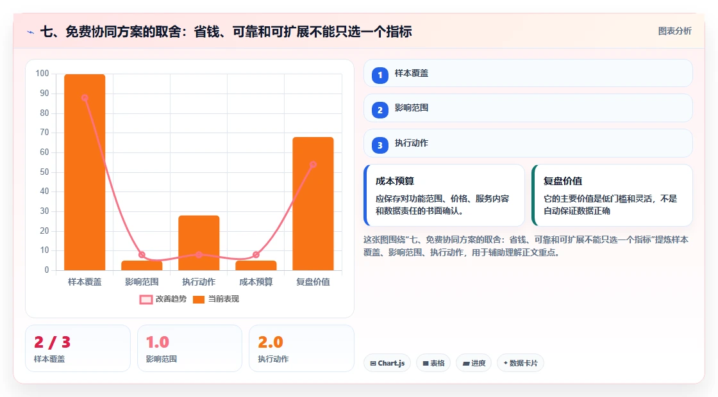Screen dimensions: 718x397
Task: Open the 成本预算 info card
Action: [x=444, y=195]
